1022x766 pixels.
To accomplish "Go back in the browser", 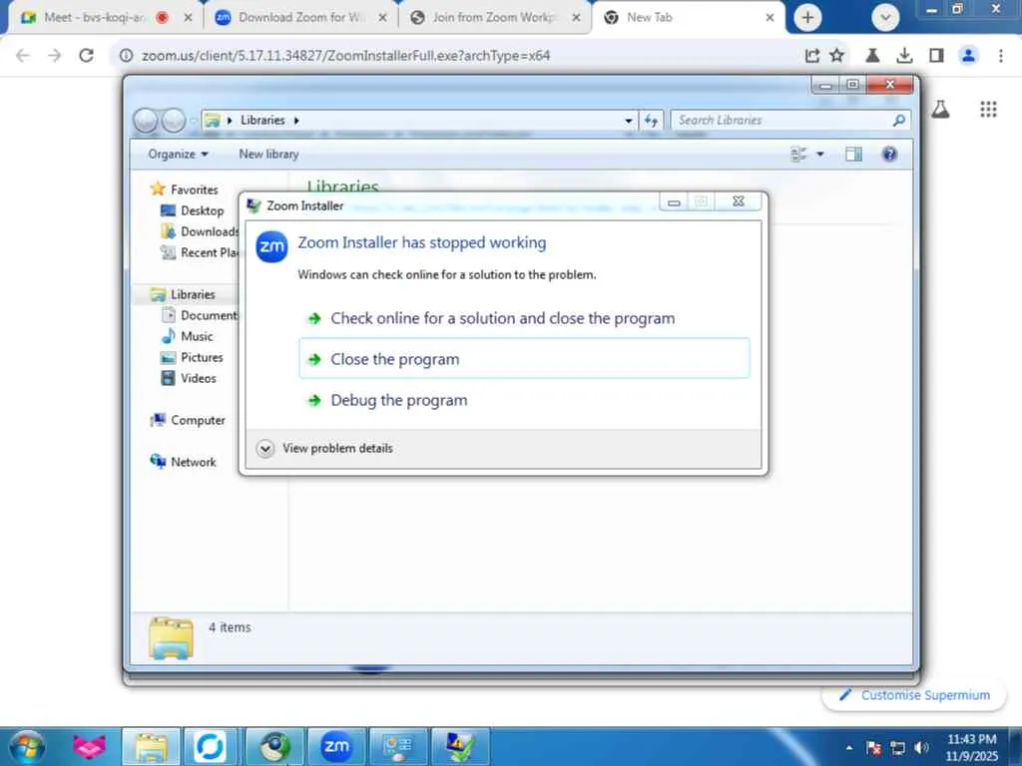I will tap(23, 56).
